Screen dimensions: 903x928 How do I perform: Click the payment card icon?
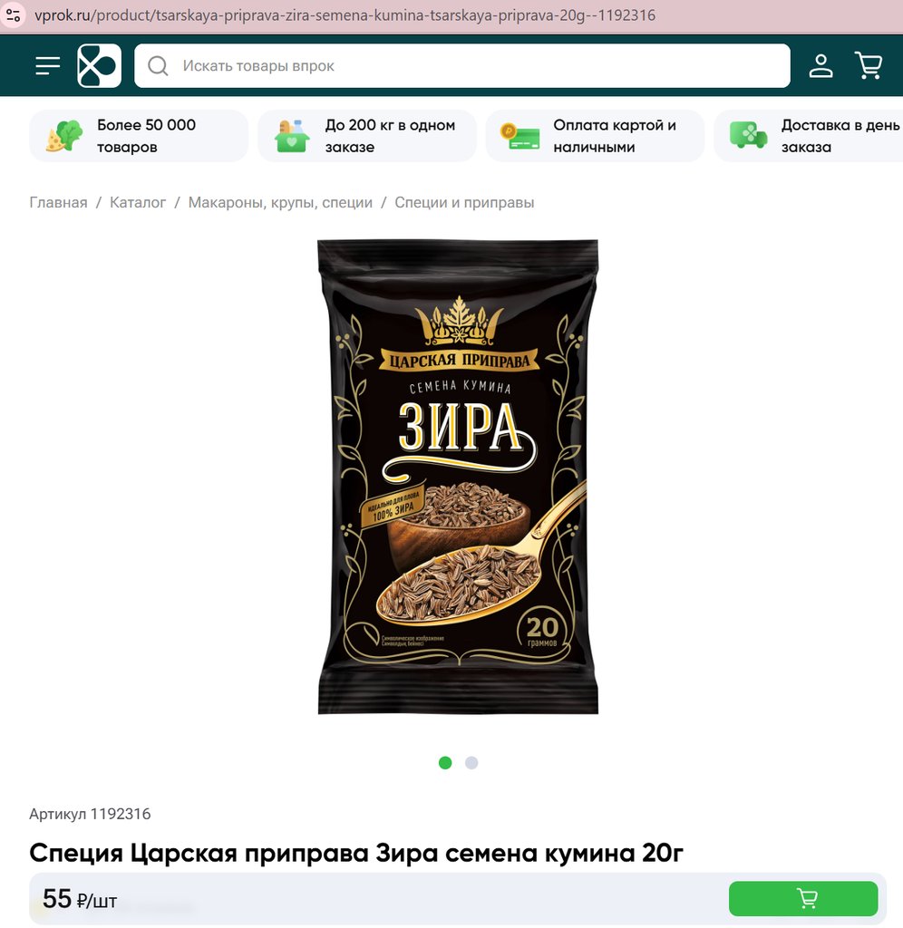[519, 136]
